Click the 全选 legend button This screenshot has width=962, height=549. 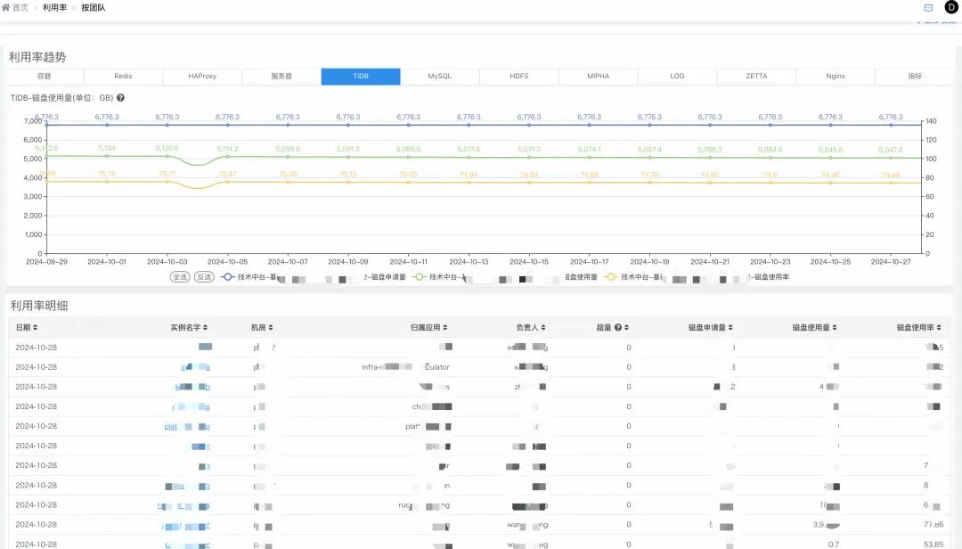click(180, 277)
